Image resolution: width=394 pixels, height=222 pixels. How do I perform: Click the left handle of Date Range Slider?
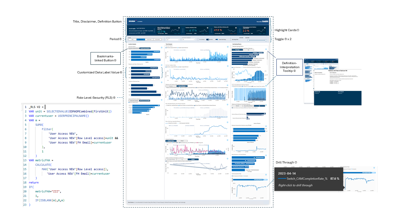click(x=248, y=40)
